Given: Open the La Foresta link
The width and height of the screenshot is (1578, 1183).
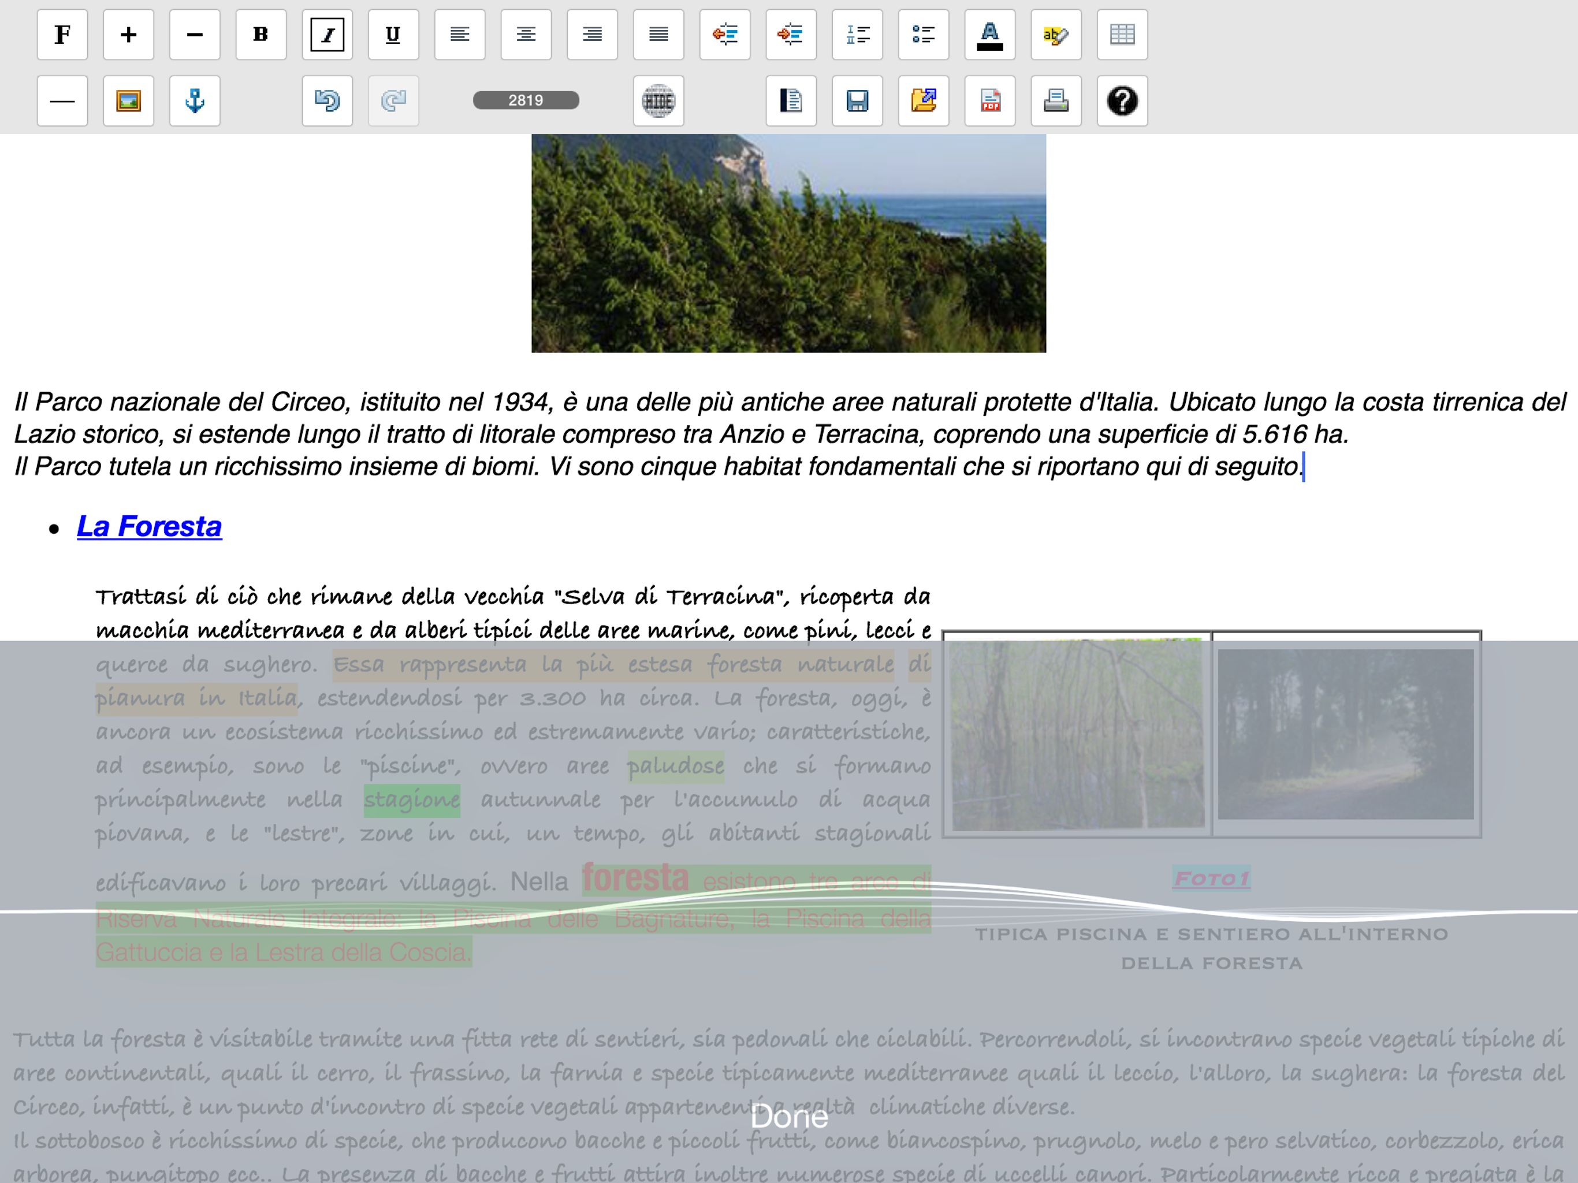Looking at the screenshot, I should [149, 527].
